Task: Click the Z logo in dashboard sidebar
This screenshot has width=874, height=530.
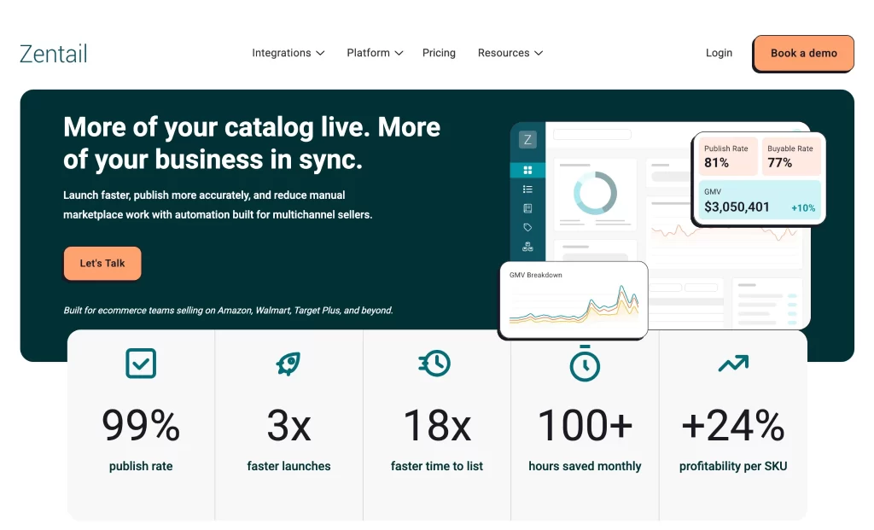Action: coord(527,139)
